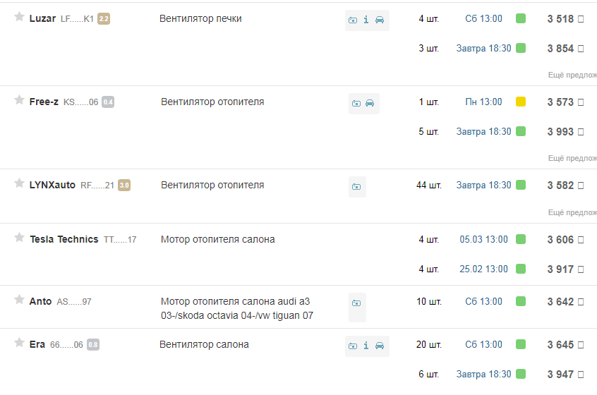This screenshot has height=395, width=597.
Task: Select the 3 518 price offer
Action: click(x=560, y=19)
